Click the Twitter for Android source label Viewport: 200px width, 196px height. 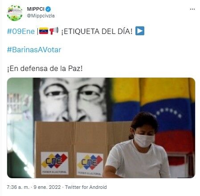click(x=86, y=187)
